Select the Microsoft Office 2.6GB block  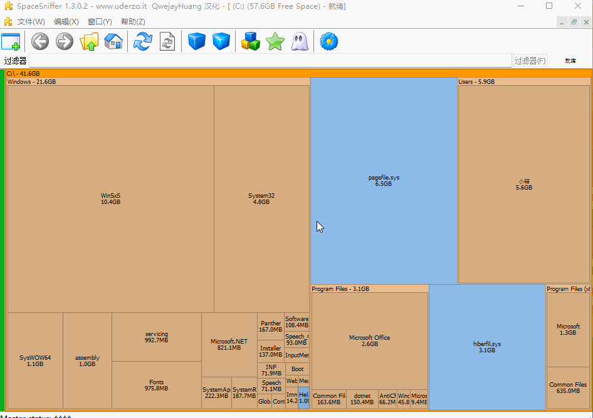(369, 340)
